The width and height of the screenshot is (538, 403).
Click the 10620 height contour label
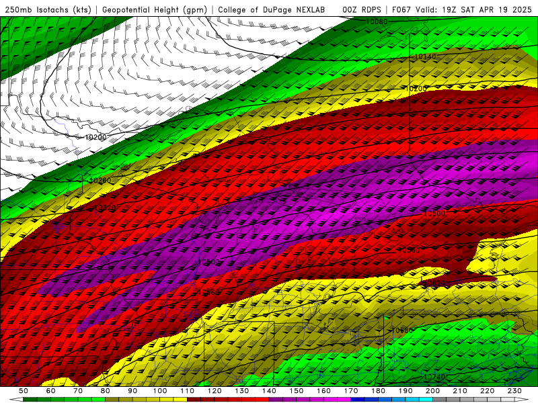pos(434,283)
